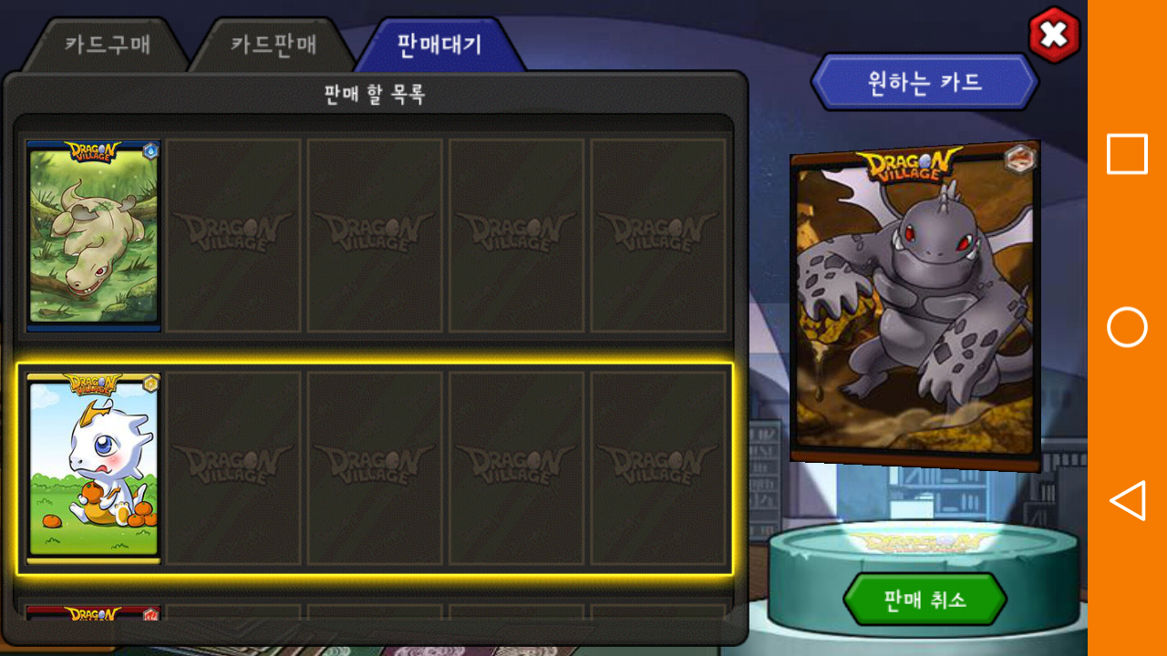The height and width of the screenshot is (656, 1167).
Task: Select the green sleeping dragon card
Action: point(94,235)
